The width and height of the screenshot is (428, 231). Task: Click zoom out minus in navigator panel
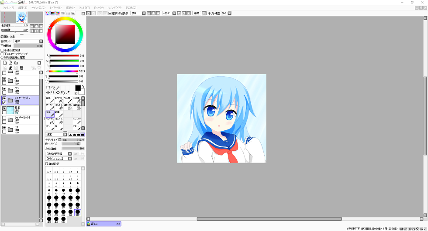click(32, 26)
